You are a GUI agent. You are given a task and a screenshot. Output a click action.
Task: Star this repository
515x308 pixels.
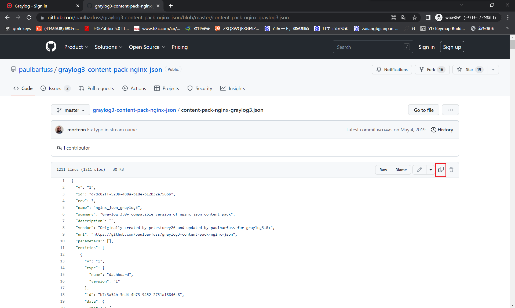click(470, 69)
